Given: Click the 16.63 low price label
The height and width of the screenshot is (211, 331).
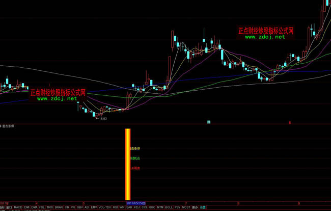Looking at the screenshot, I should pyautogui.click(x=102, y=118).
